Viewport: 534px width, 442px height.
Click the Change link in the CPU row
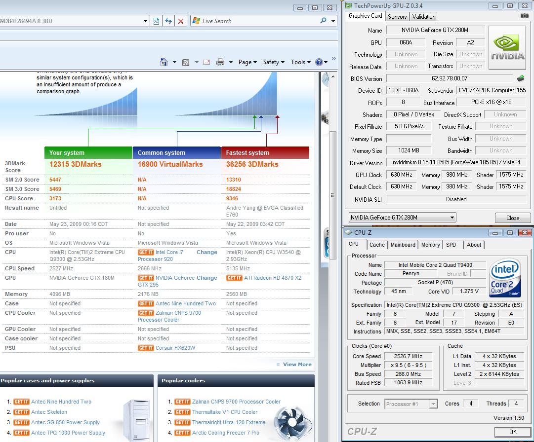pyautogui.click(x=206, y=252)
